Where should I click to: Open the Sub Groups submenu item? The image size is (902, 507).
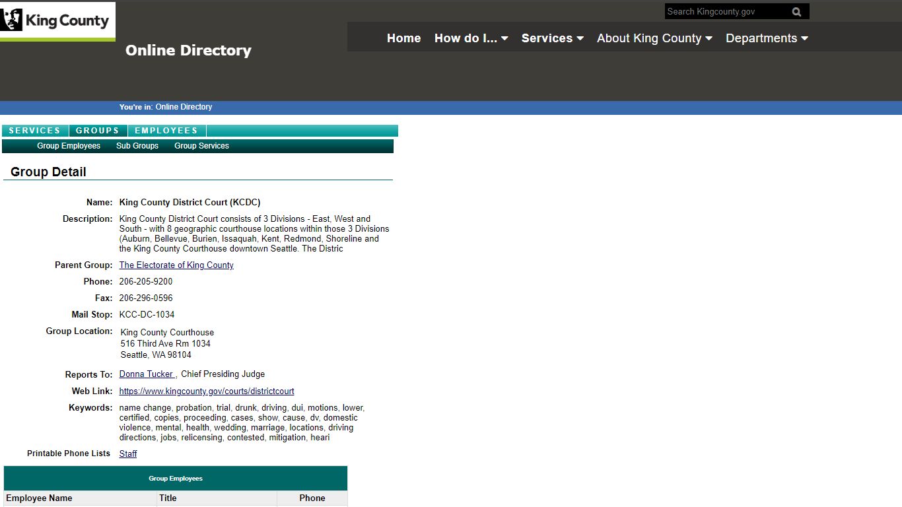(x=137, y=146)
